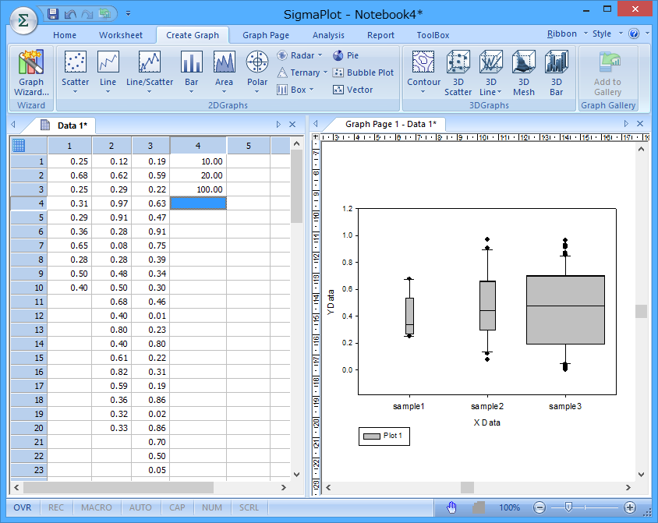This screenshot has height=523, width=658.
Task: Expand the Area graph types dropdown
Action: (x=224, y=92)
